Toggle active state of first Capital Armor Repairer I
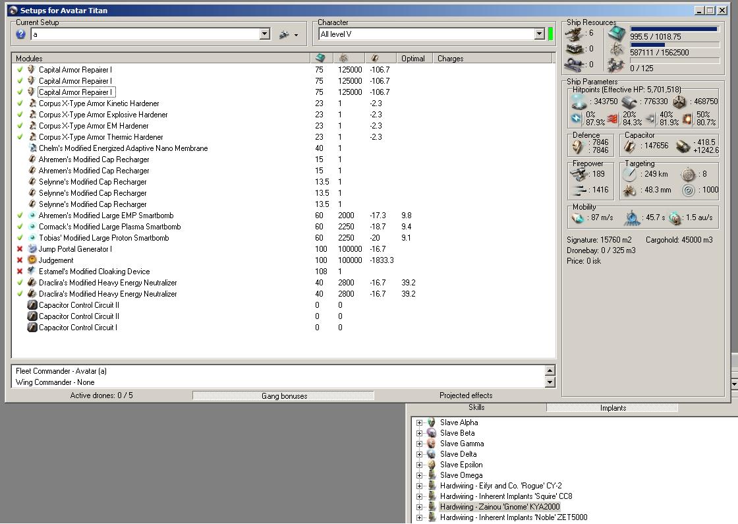Viewport: 738px width, 524px height. click(20, 69)
